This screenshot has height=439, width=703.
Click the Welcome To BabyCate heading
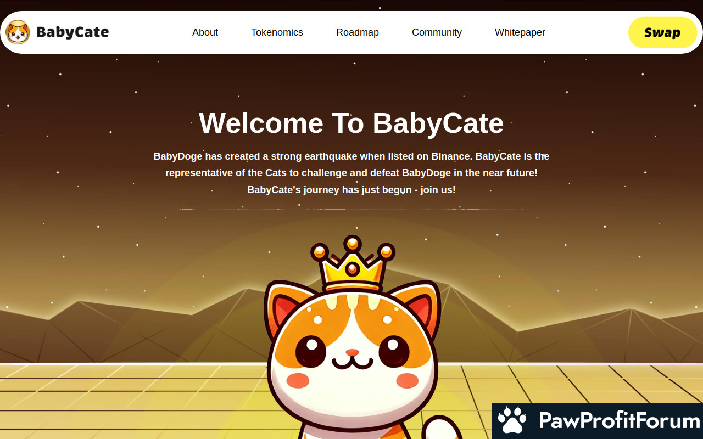tap(351, 123)
